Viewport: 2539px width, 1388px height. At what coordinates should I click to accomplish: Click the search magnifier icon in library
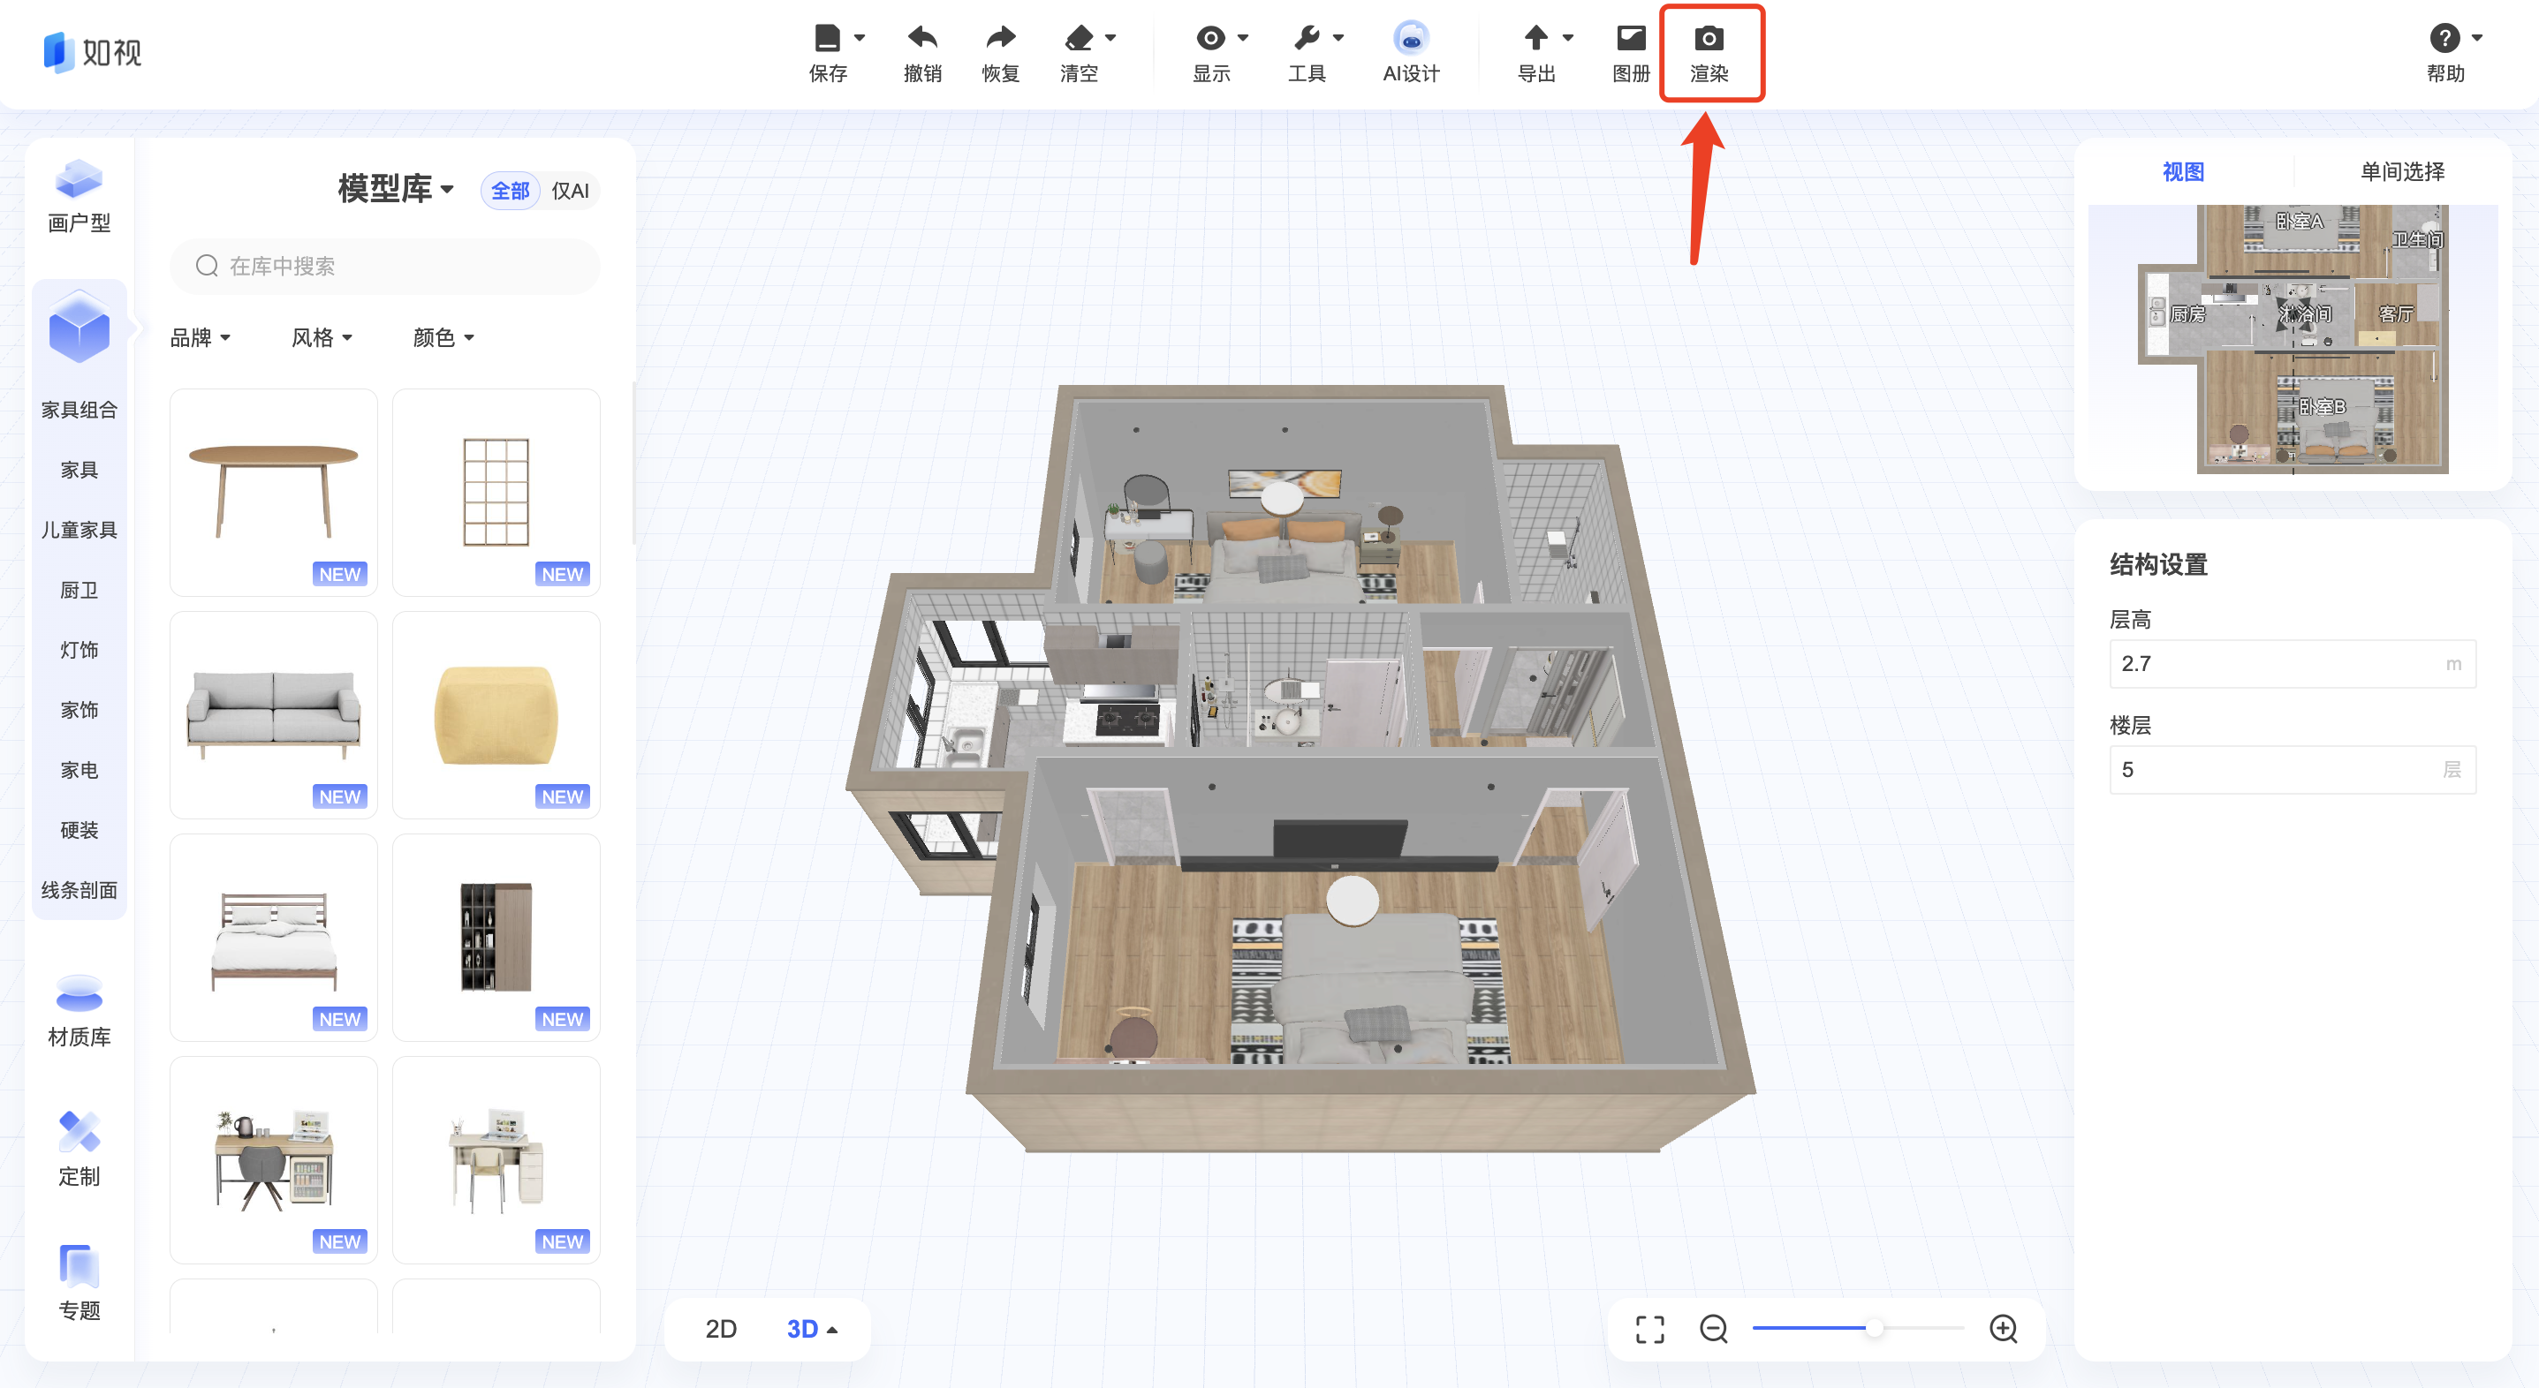[x=206, y=266]
